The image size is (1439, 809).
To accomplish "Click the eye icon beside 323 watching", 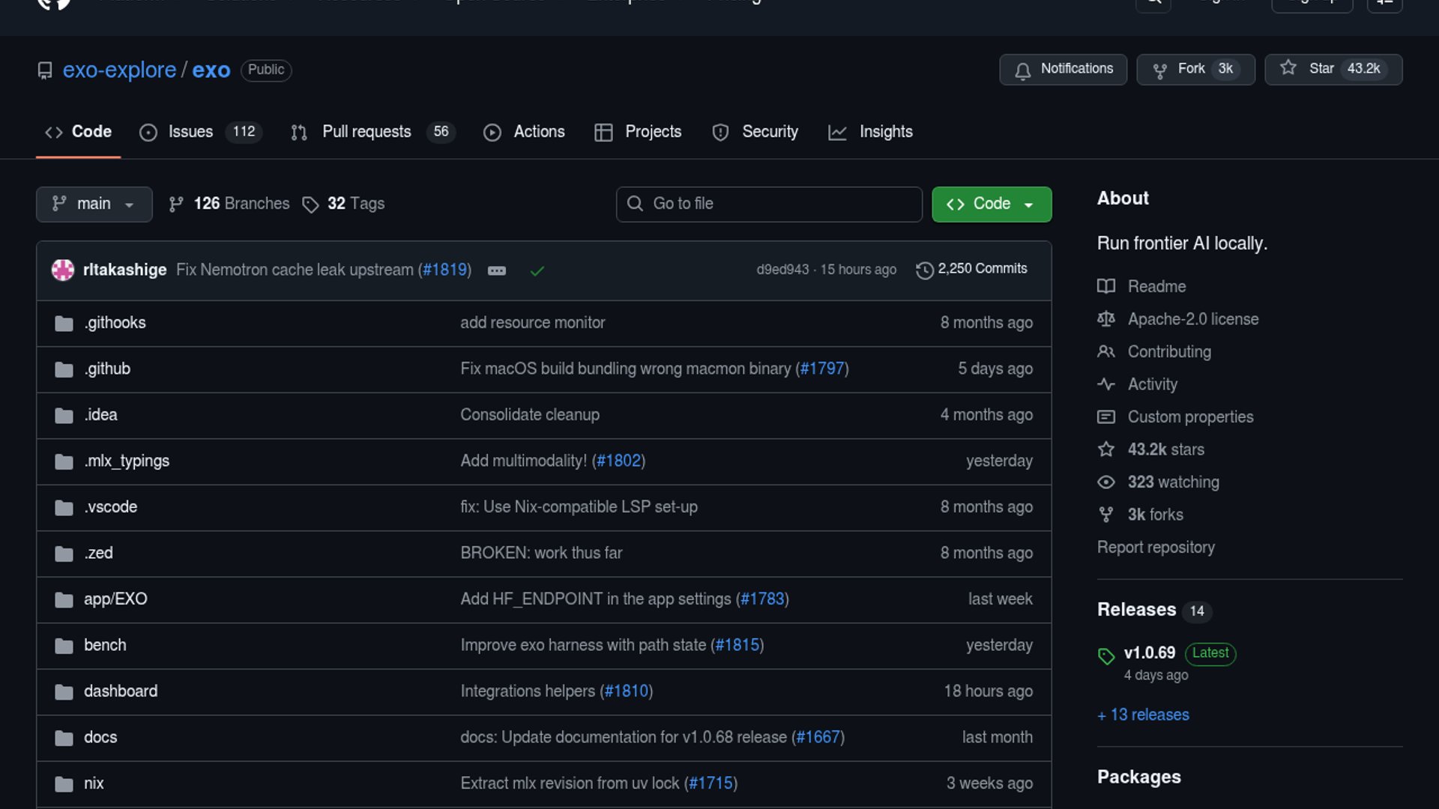I will [1106, 482].
